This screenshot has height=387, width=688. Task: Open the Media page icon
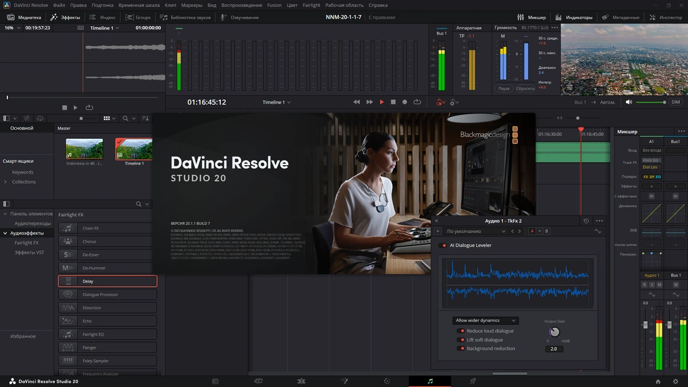pyautogui.click(x=216, y=381)
